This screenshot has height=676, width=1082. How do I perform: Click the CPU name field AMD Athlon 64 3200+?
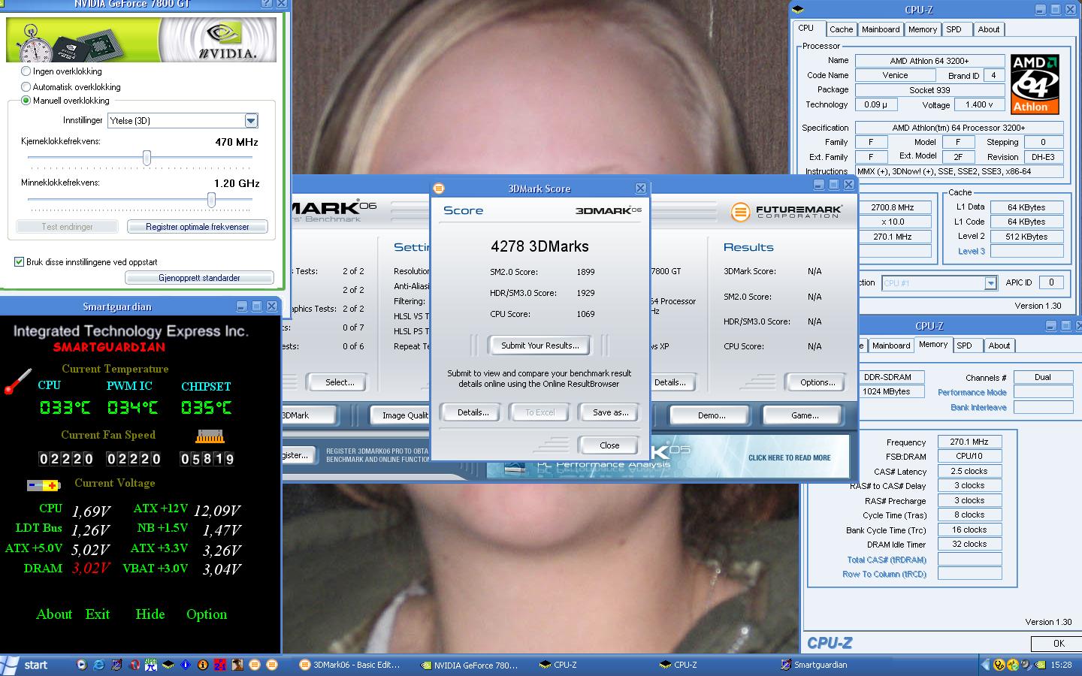[929, 61]
